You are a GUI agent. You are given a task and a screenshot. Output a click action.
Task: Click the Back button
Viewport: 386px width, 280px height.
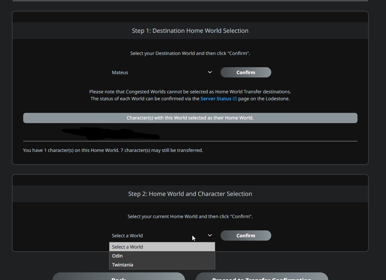[x=119, y=277]
